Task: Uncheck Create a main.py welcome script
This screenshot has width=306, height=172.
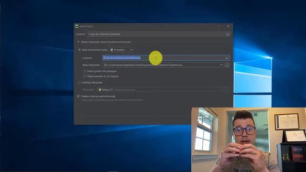Action: click(x=78, y=96)
